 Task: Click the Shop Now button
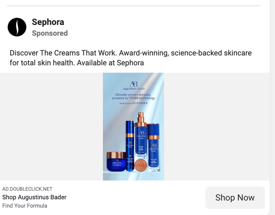235,197
